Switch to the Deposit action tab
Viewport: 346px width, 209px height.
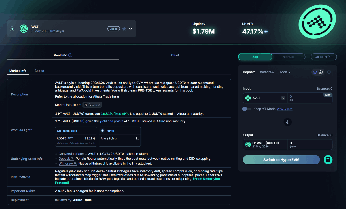[249, 72]
